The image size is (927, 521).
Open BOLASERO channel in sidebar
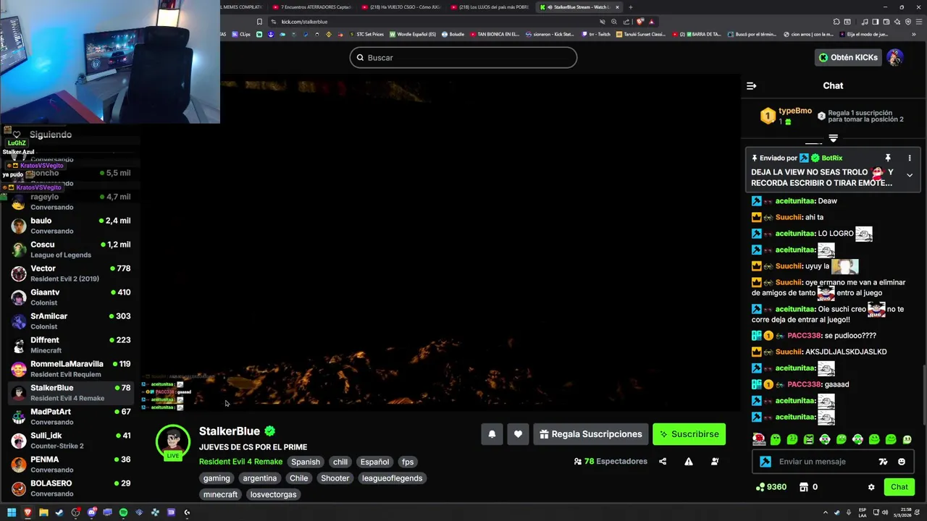(x=70, y=488)
